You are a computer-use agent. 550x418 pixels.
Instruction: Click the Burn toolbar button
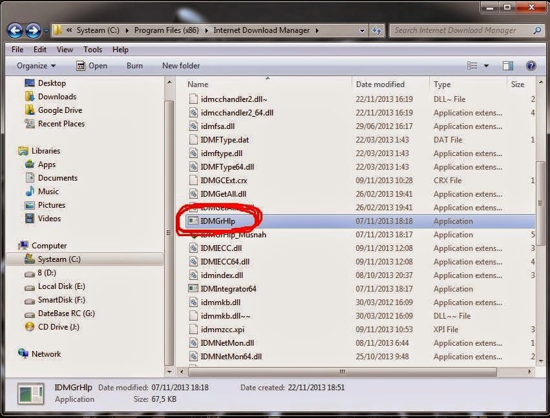(x=134, y=66)
